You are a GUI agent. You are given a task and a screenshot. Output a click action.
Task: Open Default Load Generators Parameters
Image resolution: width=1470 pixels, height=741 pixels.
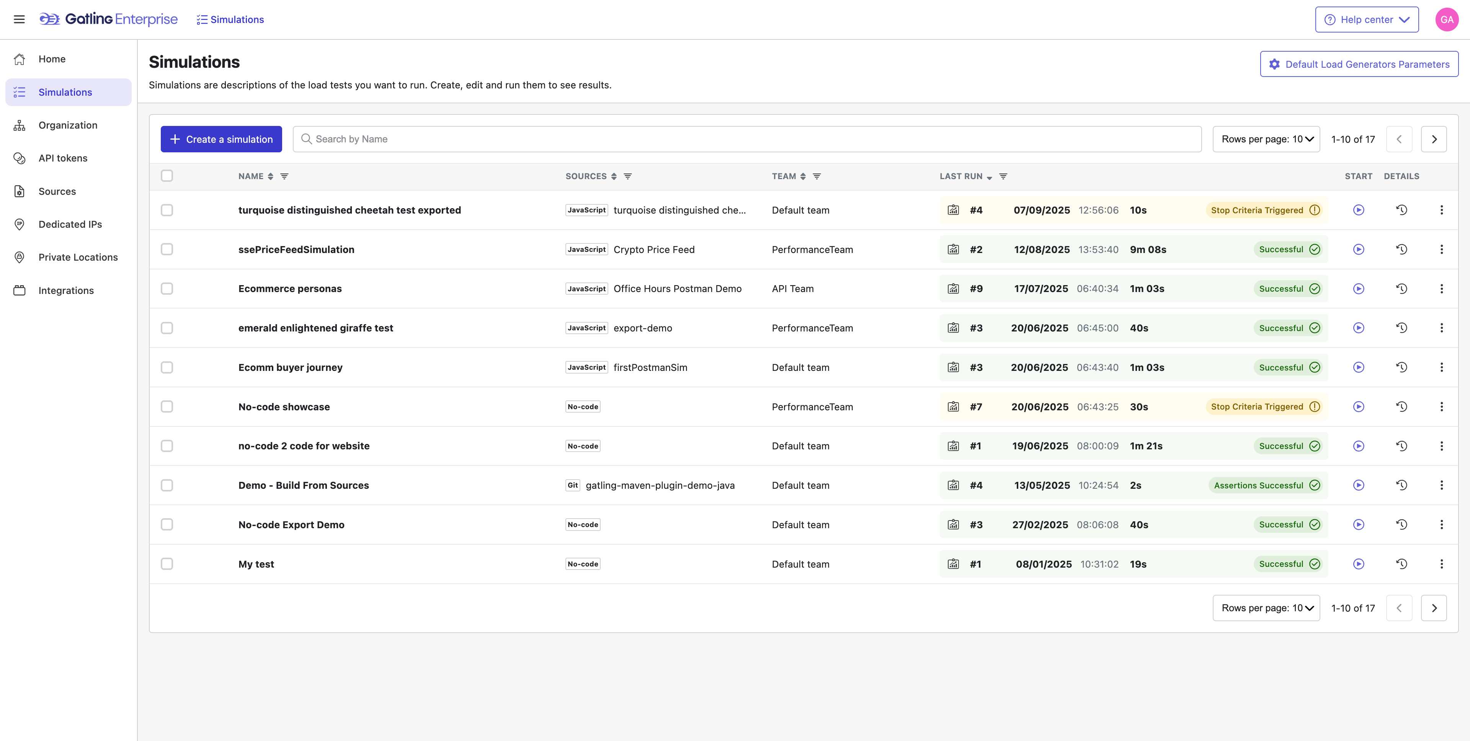(x=1359, y=64)
